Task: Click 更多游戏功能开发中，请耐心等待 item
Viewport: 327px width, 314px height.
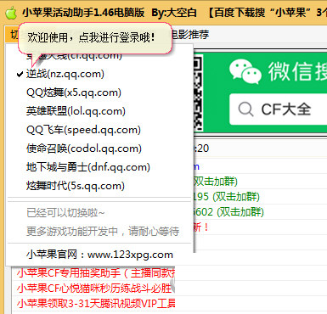Action: pos(99,232)
